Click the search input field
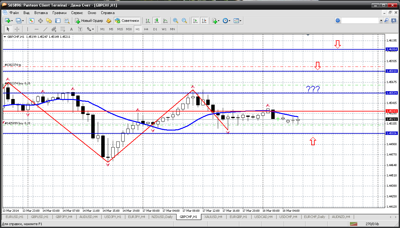Viewport: 400px width, 228px height. click(x=360, y=21)
